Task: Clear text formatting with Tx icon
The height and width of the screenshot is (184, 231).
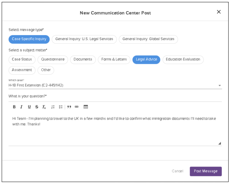Action: (44, 107)
